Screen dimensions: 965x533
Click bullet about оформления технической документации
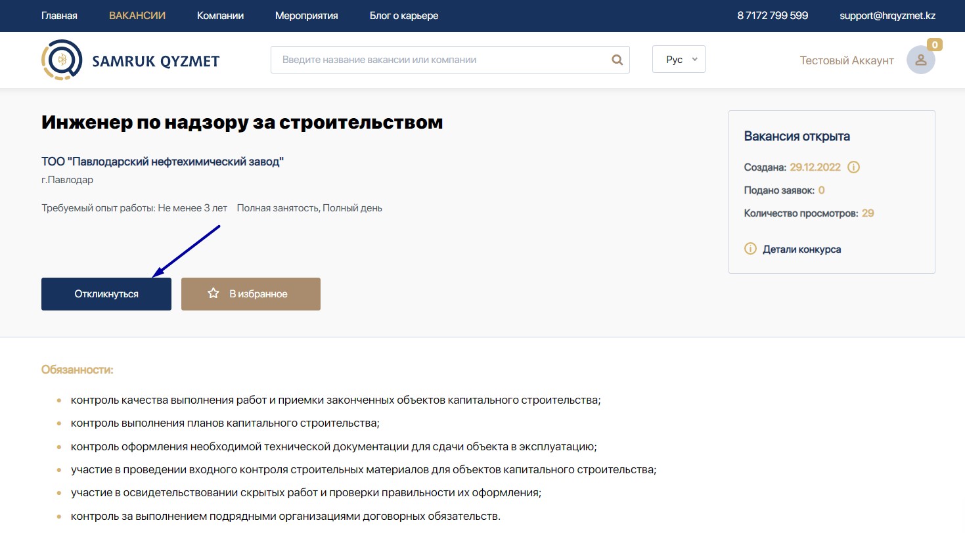coord(334,447)
